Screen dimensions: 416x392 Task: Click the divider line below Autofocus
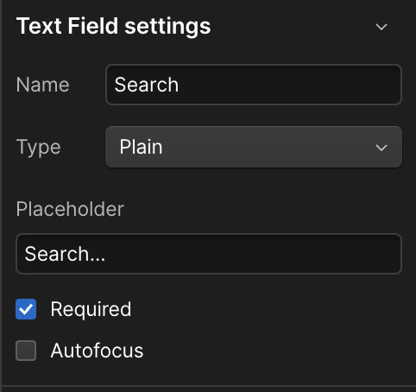[x=209, y=386]
